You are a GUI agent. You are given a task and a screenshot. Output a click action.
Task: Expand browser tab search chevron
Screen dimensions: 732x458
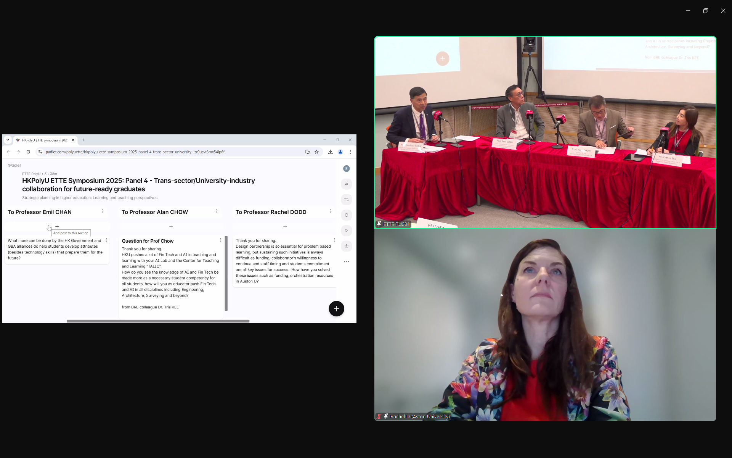(8, 140)
